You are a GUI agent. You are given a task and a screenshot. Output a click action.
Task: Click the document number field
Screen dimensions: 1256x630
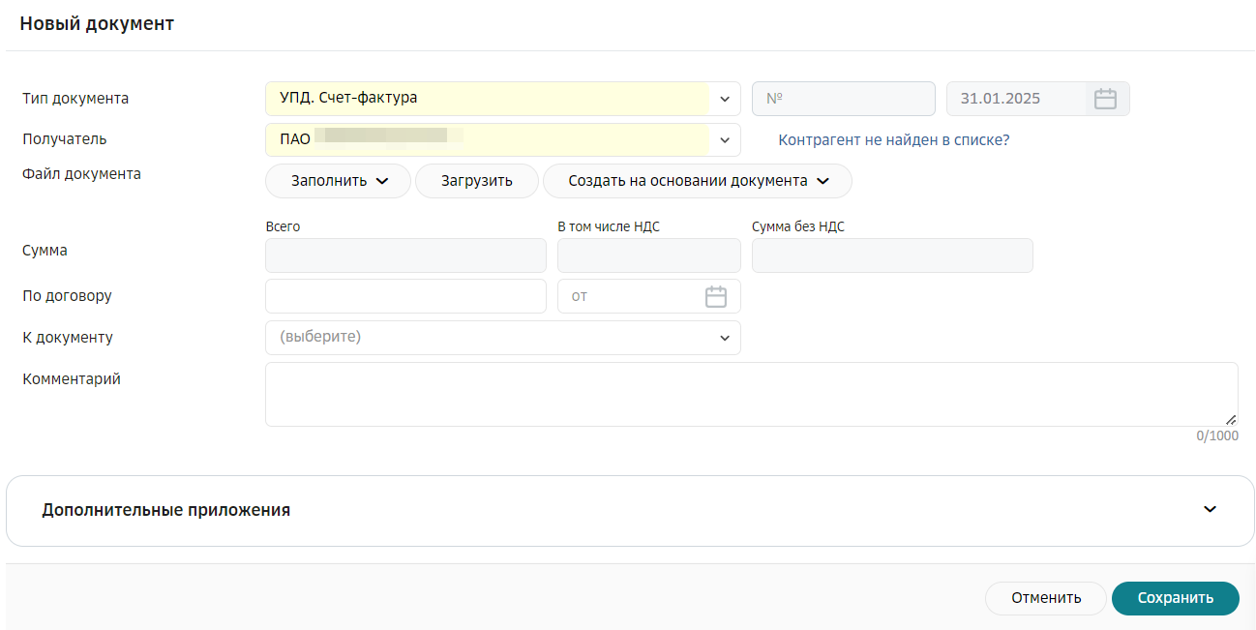pyautogui.click(x=844, y=99)
